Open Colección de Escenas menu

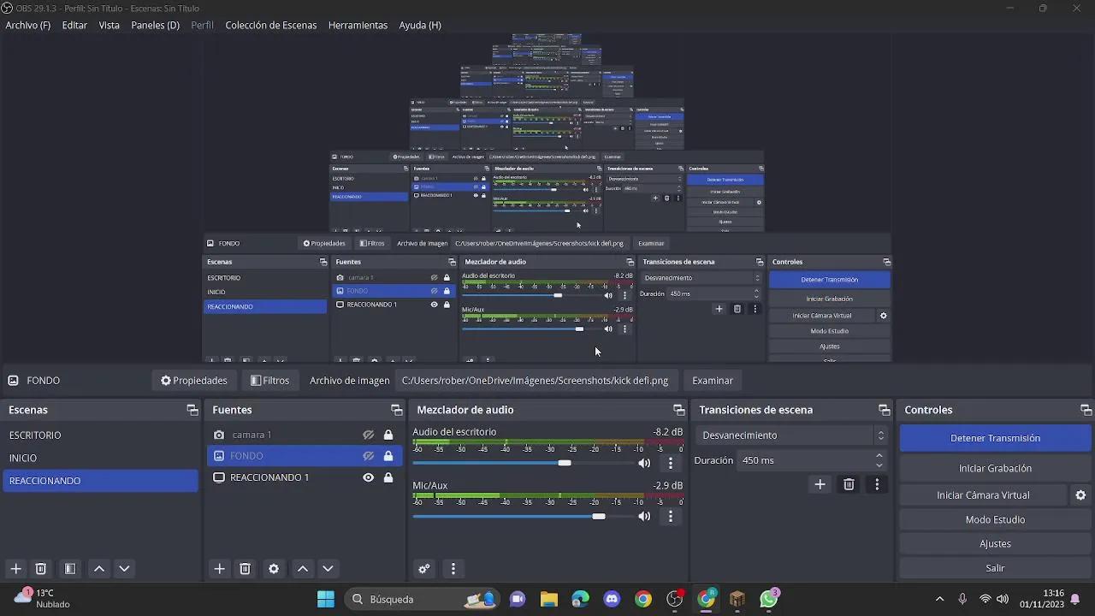(271, 25)
